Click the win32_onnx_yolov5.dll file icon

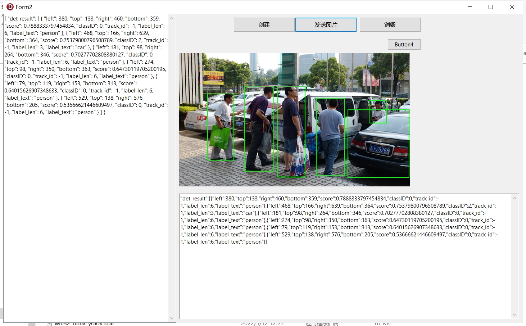pos(49,323)
